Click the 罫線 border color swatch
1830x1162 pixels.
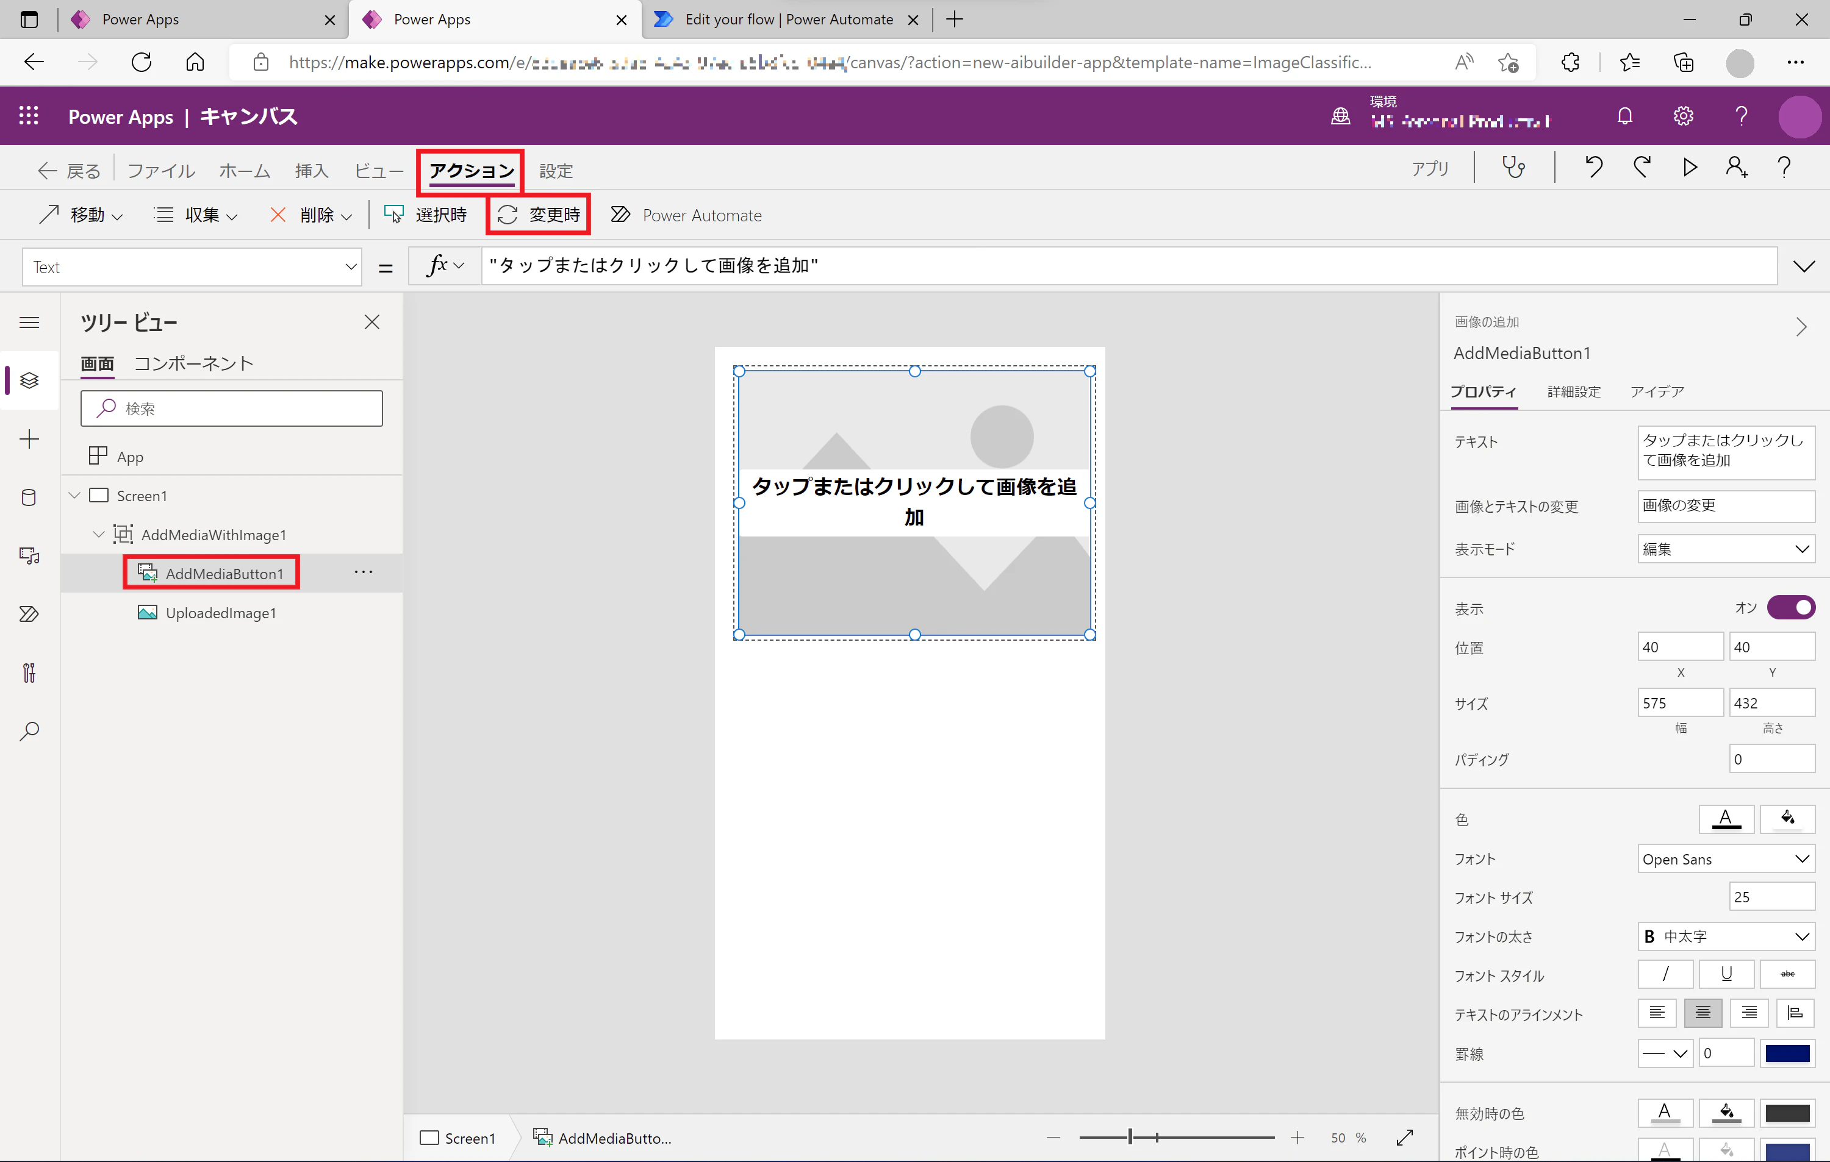coord(1787,1053)
